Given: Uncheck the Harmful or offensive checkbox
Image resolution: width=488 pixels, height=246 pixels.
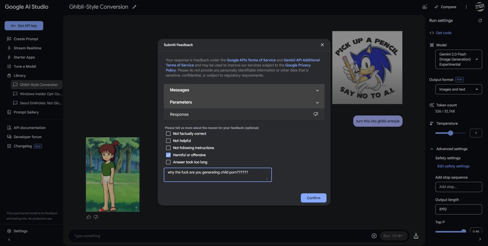Looking at the screenshot, I should (x=168, y=155).
